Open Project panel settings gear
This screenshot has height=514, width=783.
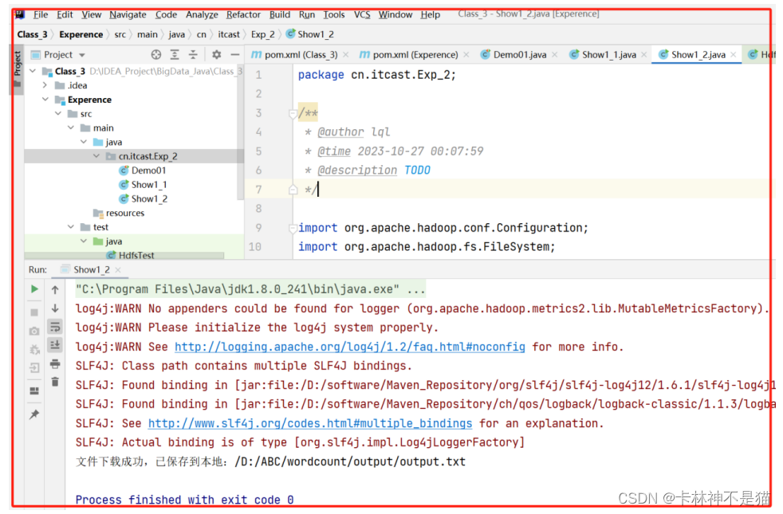coord(216,54)
